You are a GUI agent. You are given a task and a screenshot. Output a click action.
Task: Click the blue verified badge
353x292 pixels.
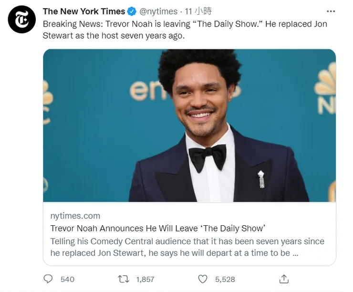[x=132, y=11]
